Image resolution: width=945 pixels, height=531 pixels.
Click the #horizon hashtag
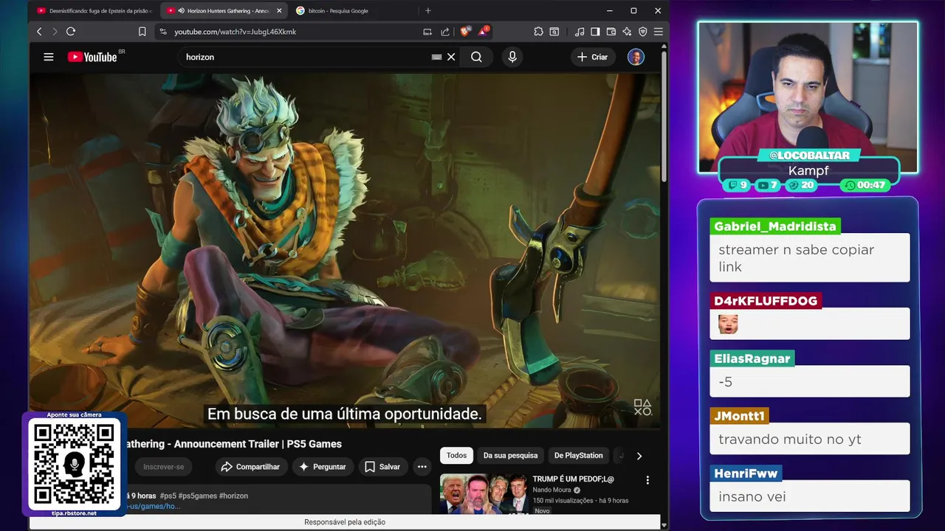point(233,496)
